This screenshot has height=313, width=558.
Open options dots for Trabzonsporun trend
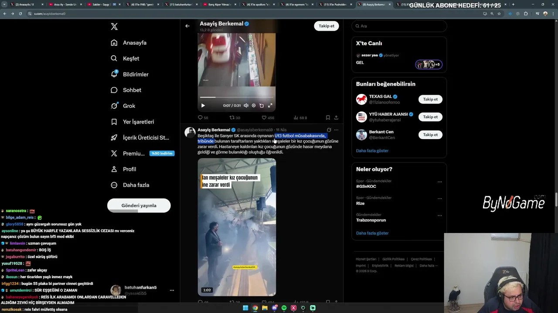(x=439, y=216)
